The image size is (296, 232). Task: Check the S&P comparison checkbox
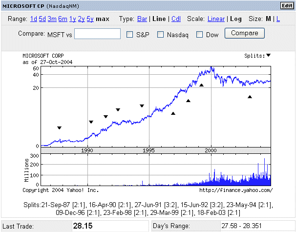pos(129,35)
